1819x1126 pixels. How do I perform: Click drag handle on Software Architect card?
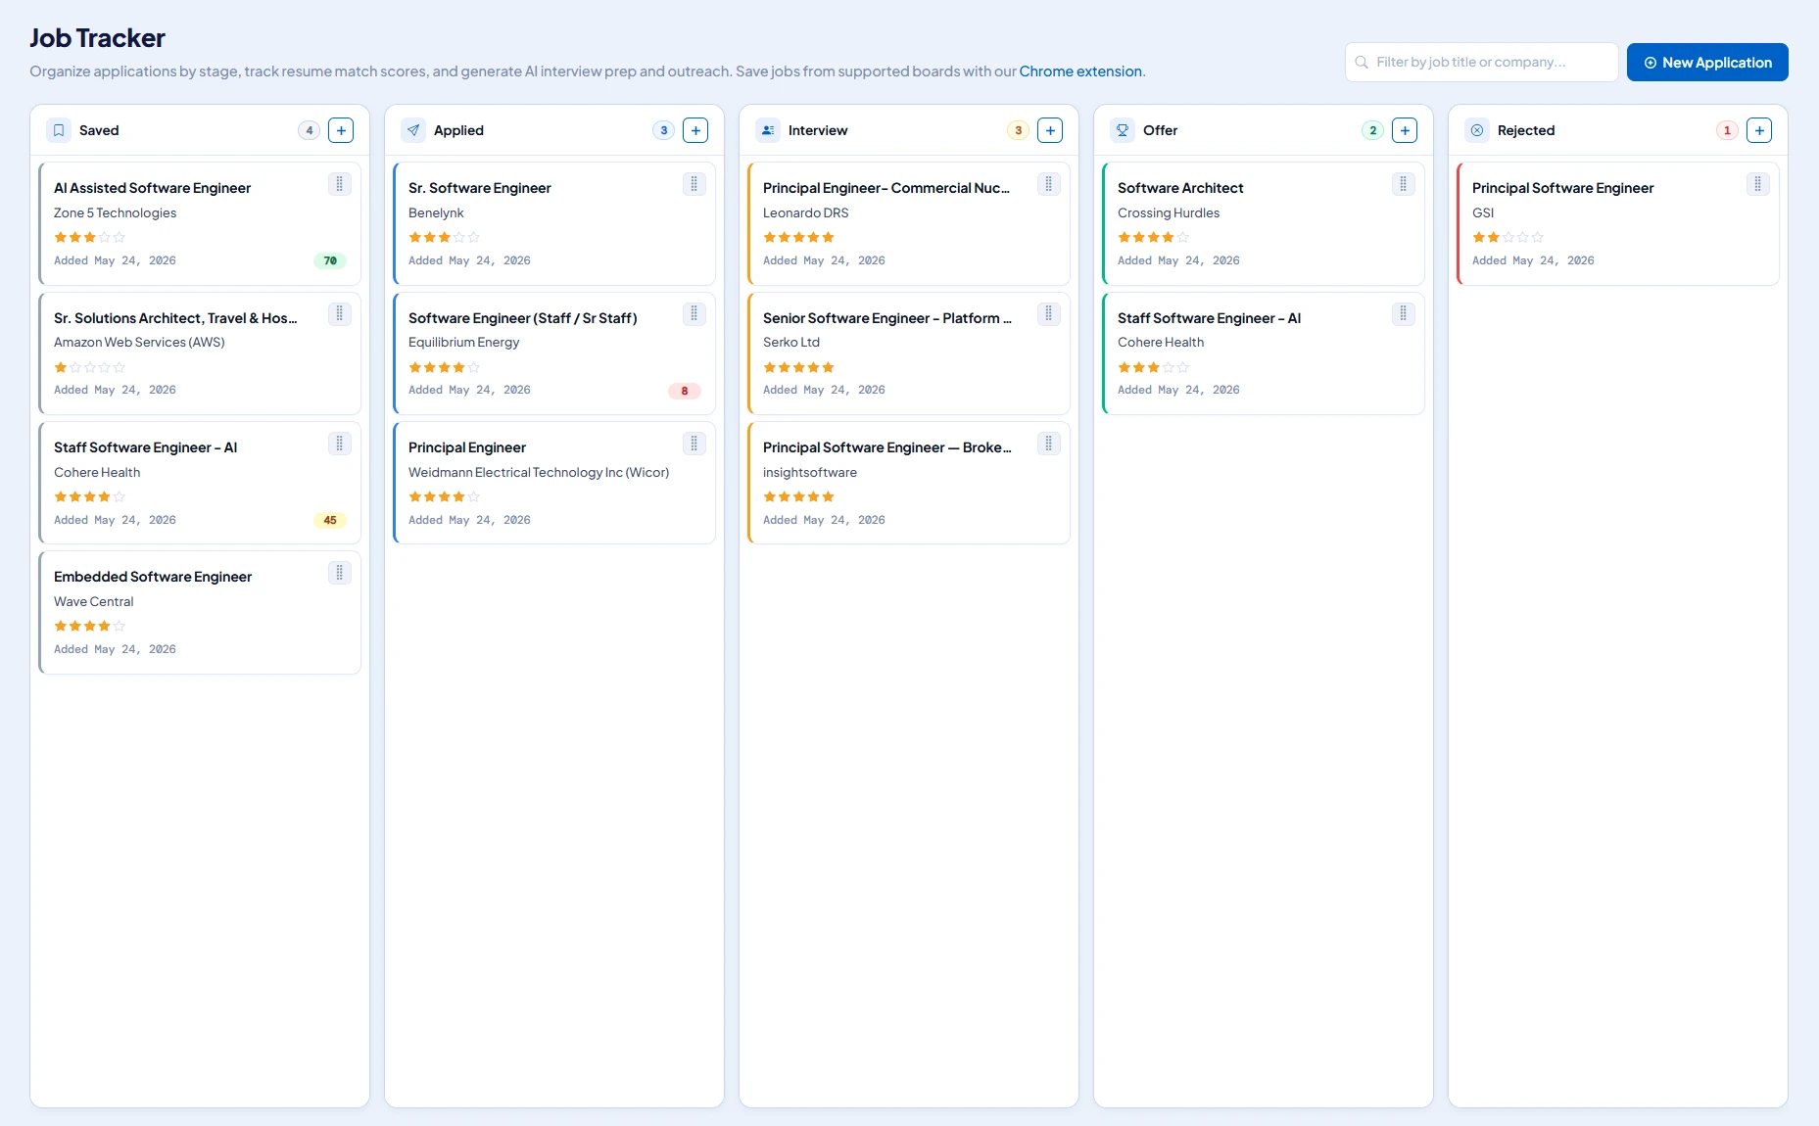click(1404, 184)
